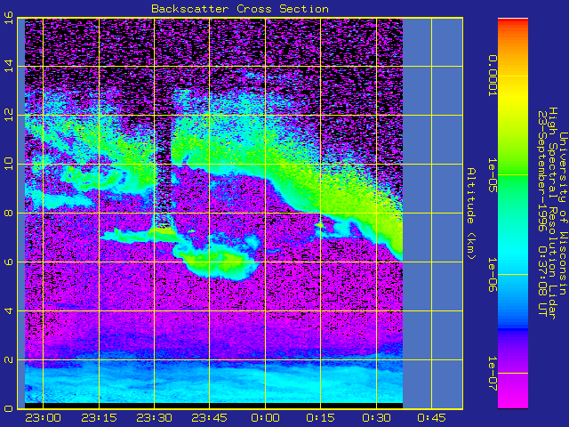Click the magenta bottom of the color bar
Screen dimensions: 569x427
(513, 394)
